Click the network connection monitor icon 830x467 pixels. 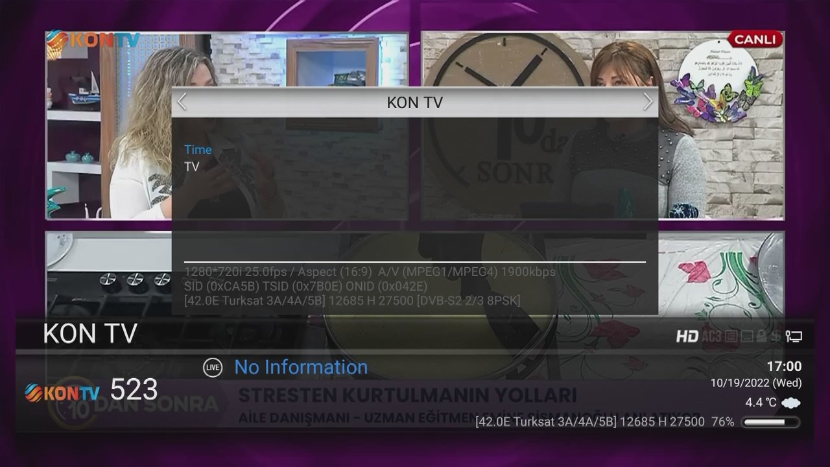coord(794,336)
